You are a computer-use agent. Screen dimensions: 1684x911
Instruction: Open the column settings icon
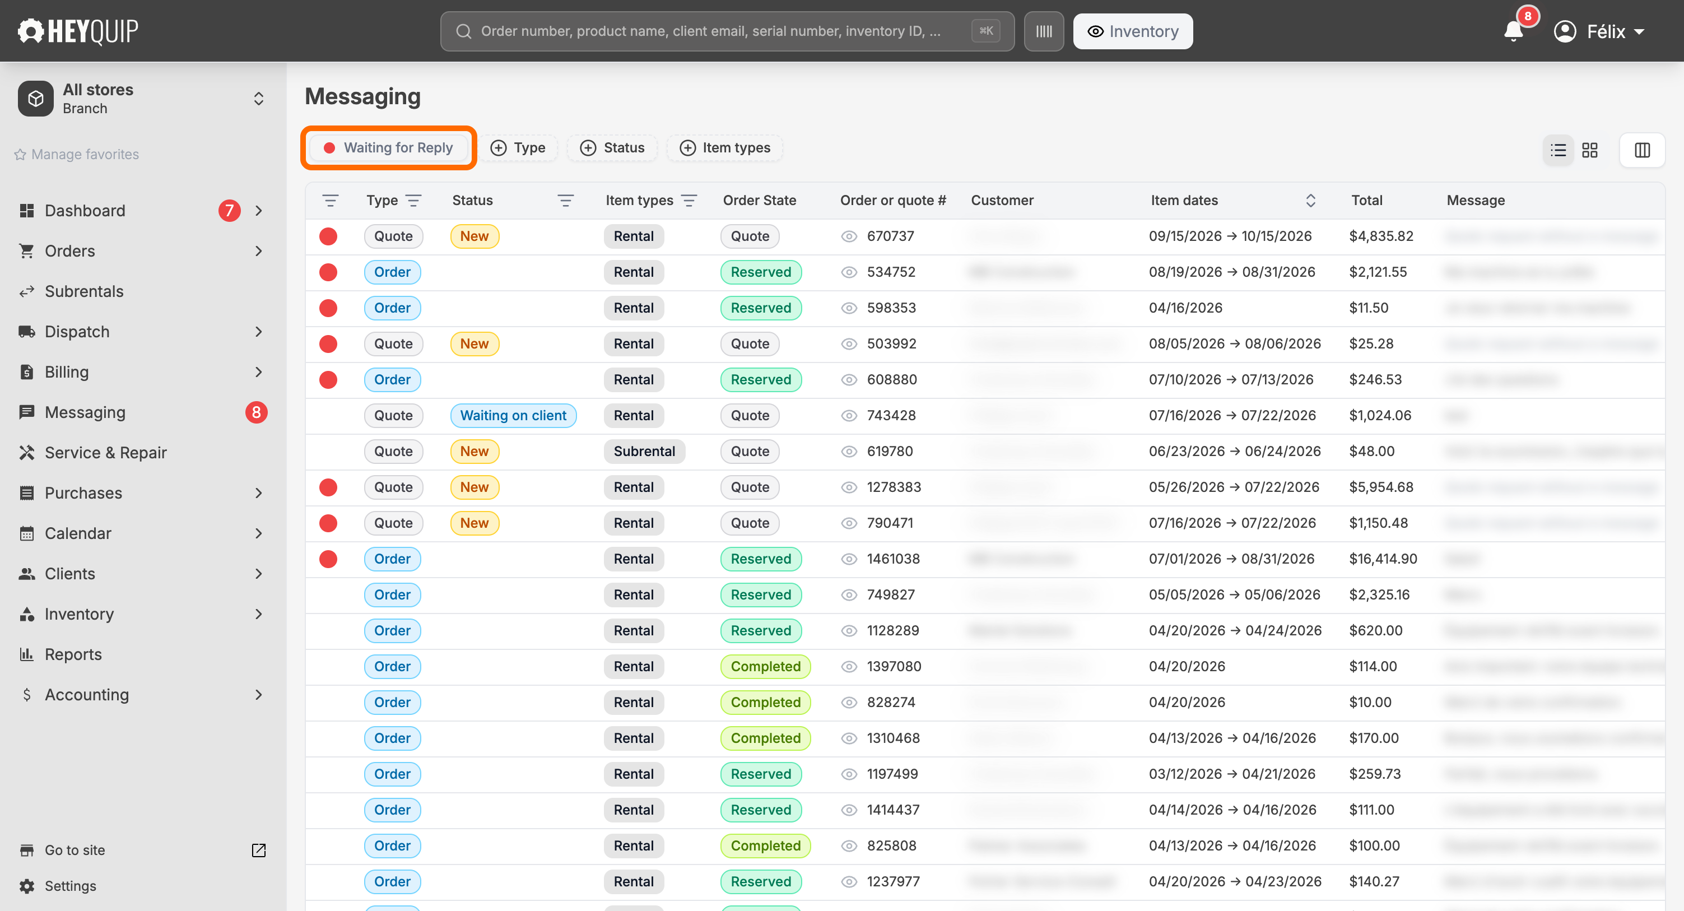pos(1642,150)
